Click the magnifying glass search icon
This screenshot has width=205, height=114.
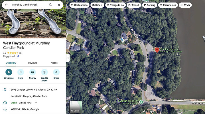click(50, 5)
